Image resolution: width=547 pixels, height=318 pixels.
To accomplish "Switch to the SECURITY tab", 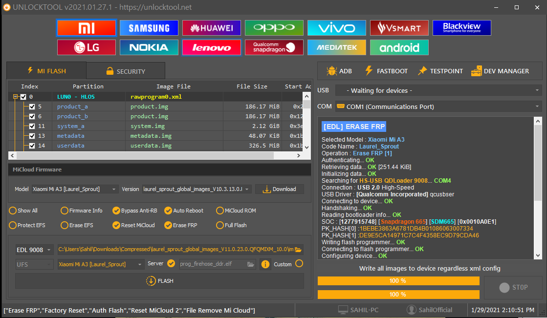I will tap(126, 71).
